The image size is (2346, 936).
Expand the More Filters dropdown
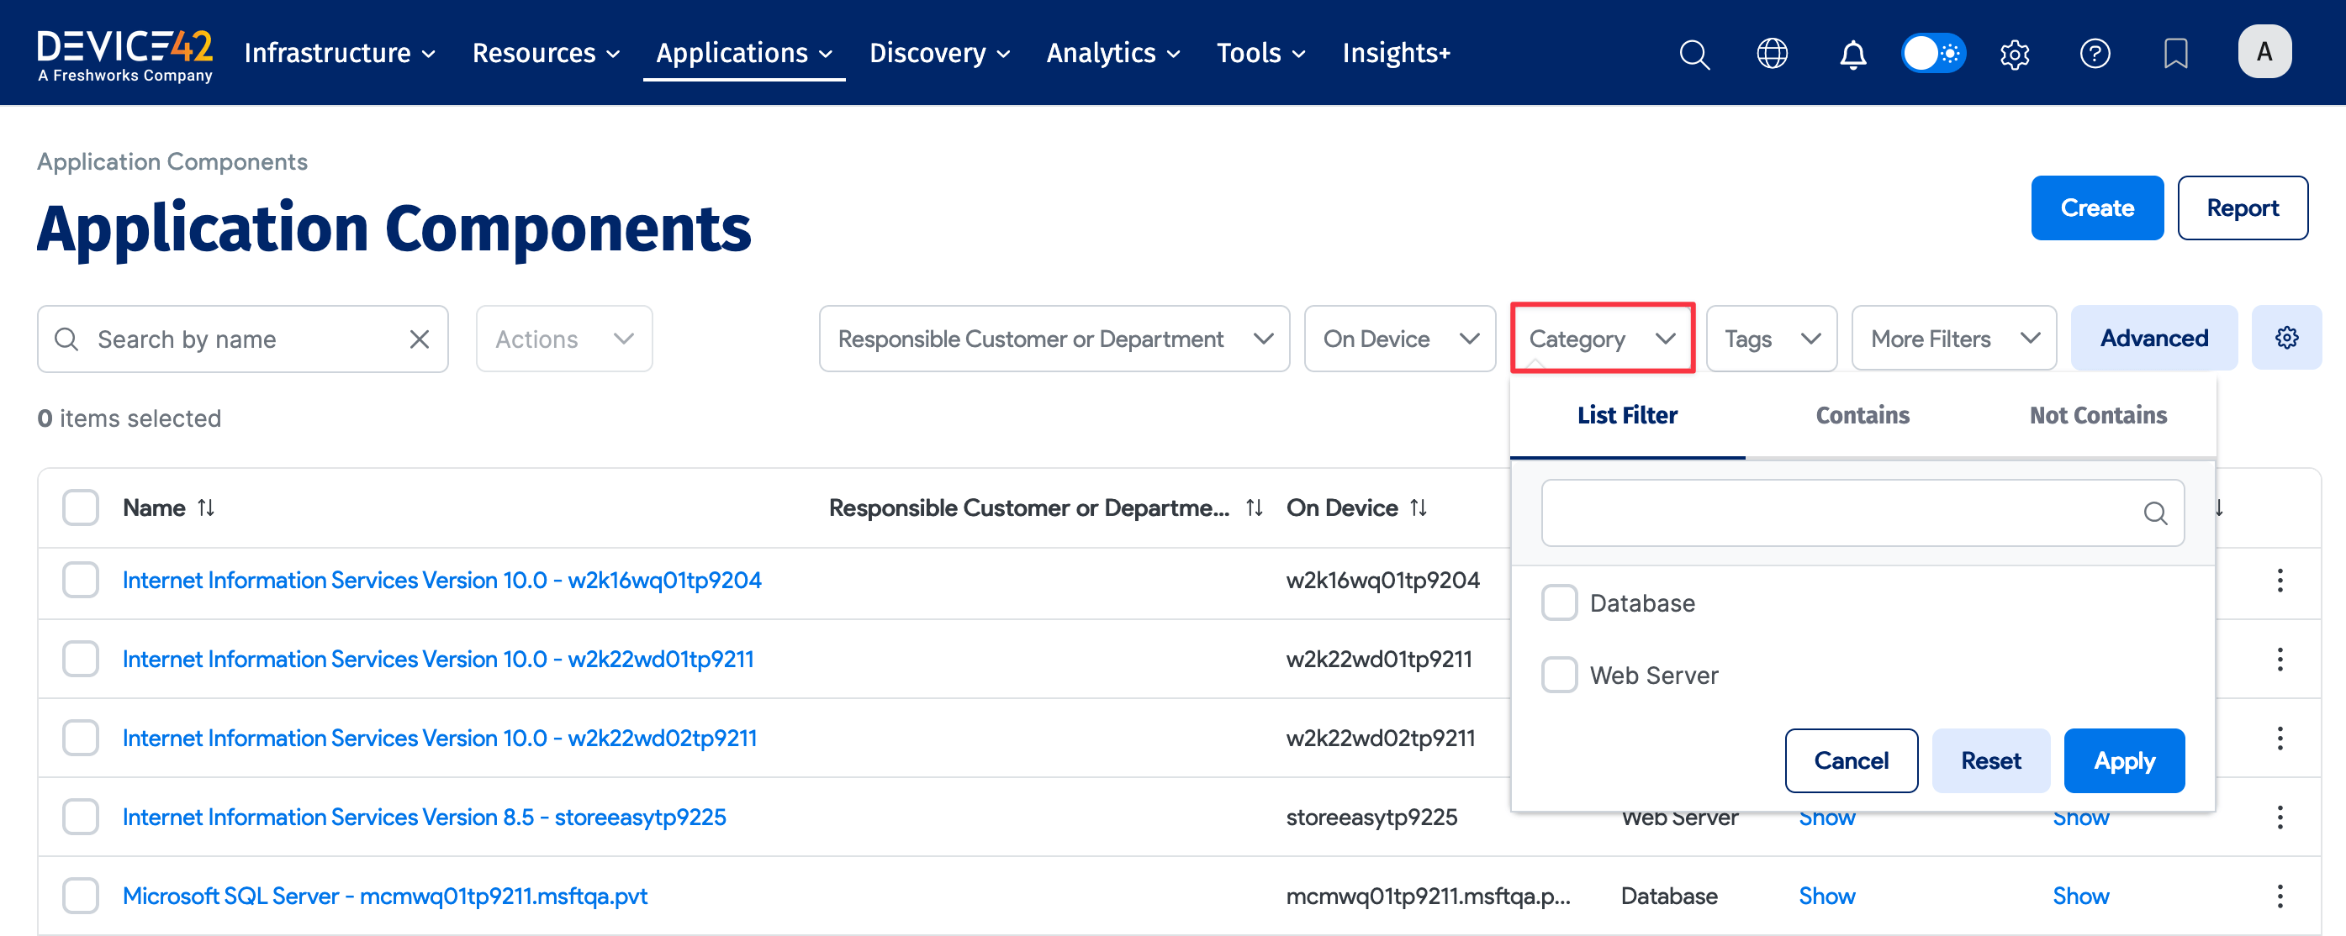(x=1952, y=338)
